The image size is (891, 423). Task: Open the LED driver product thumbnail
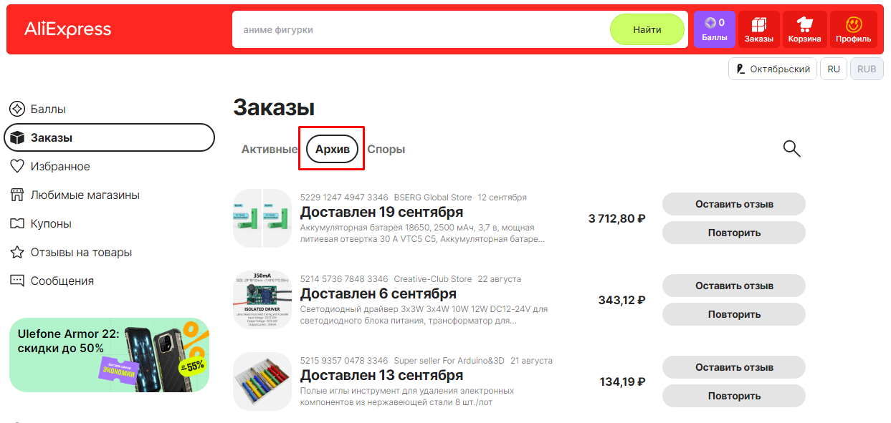tap(262, 300)
